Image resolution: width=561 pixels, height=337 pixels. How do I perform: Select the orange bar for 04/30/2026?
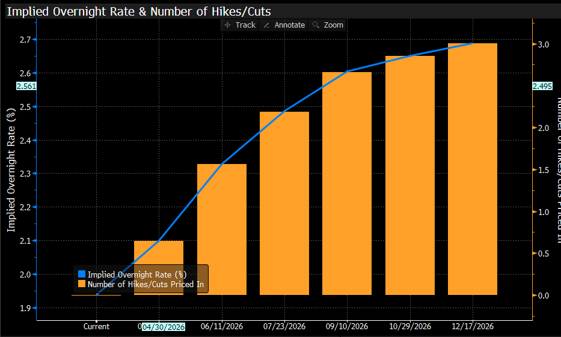coord(159,268)
